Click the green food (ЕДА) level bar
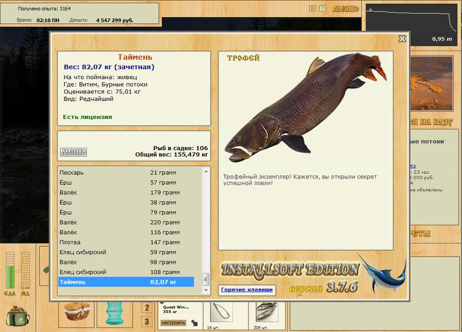 coord(10,270)
